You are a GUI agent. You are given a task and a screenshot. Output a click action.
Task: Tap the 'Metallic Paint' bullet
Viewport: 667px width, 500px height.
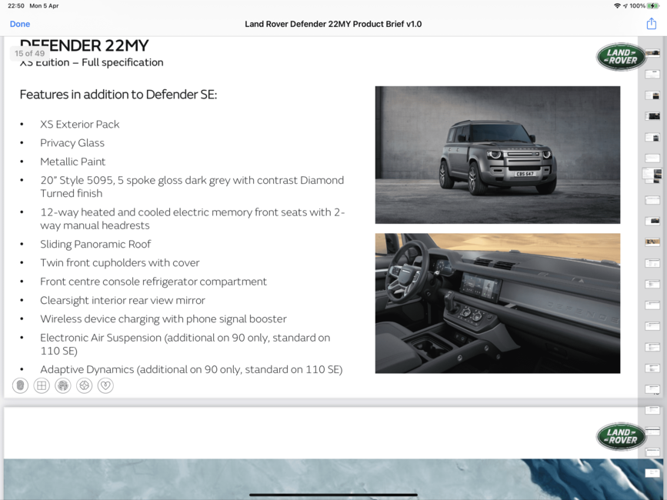pyautogui.click(x=73, y=162)
